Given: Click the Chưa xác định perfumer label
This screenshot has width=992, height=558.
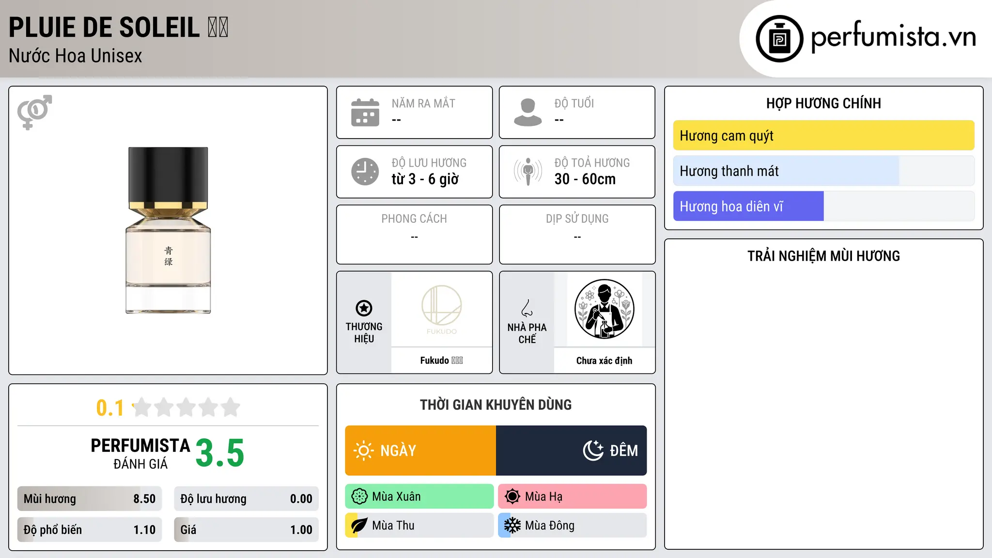Looking at the screenshot, I should pos(604,360).
